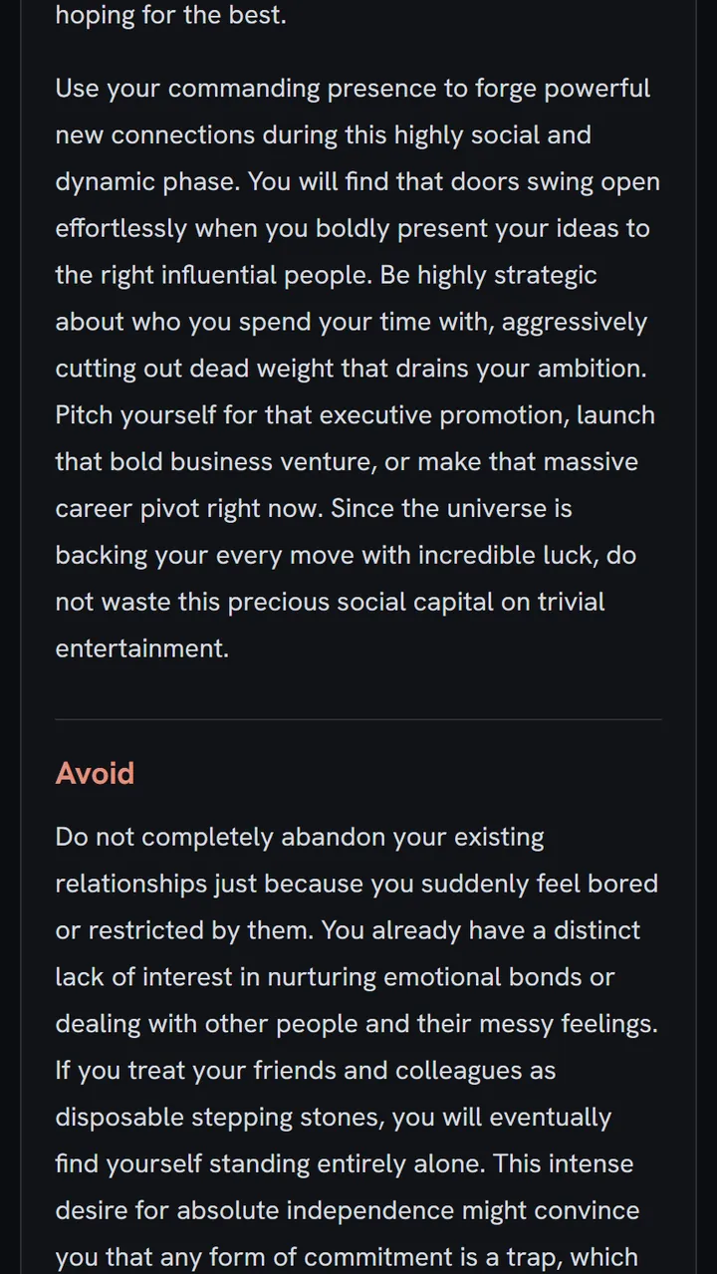Click the phrase 'find yourself standing entirely alone'

[271, 1164]
